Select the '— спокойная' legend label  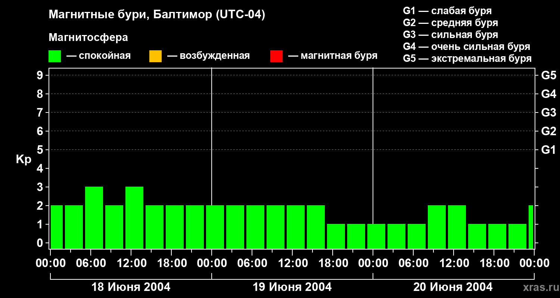click(99, 56)
